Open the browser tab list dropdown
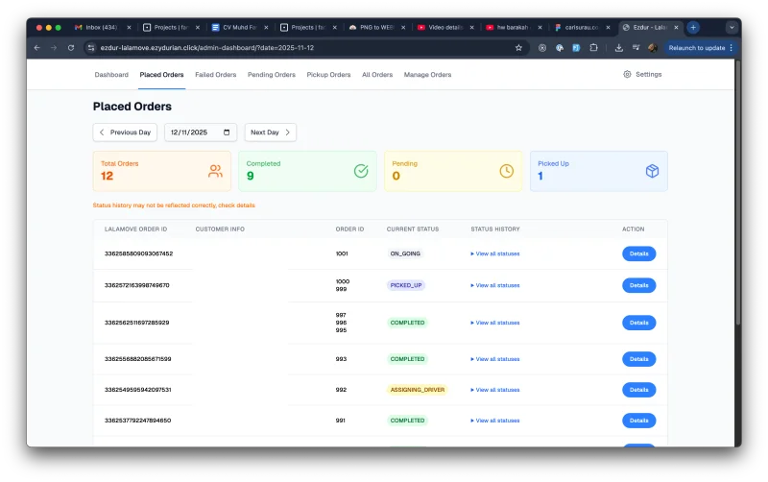 [732, 28]
